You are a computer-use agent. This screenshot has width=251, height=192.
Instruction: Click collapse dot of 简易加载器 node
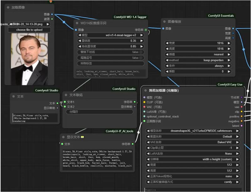tap(145, 91)
